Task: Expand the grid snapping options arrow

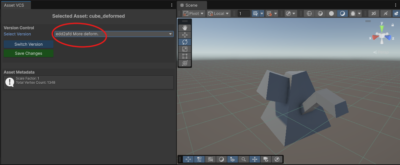Action: point(276,13)
